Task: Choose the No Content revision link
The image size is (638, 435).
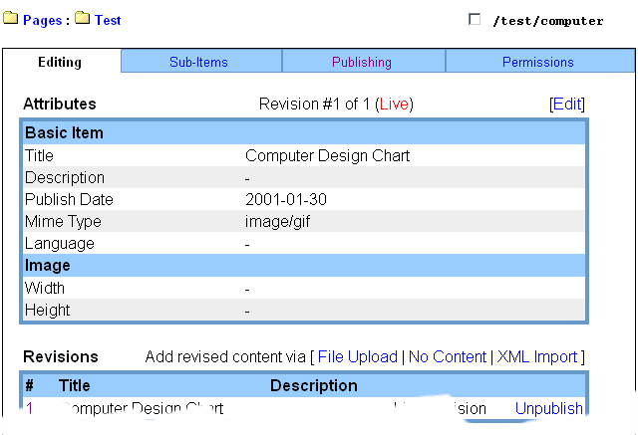Action: [x=448, y=356]
